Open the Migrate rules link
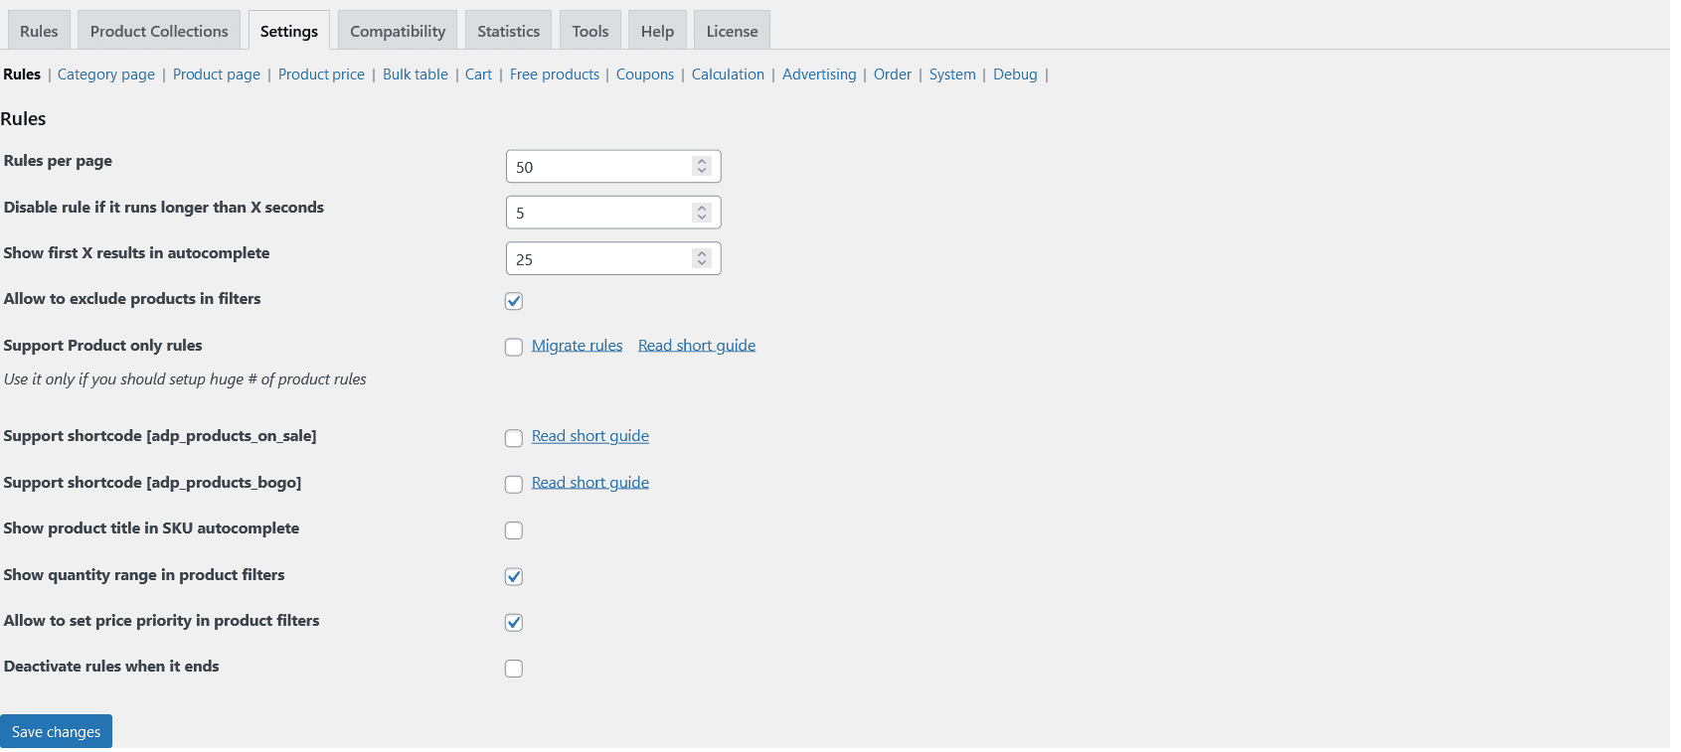 click(x=577, y=346)
